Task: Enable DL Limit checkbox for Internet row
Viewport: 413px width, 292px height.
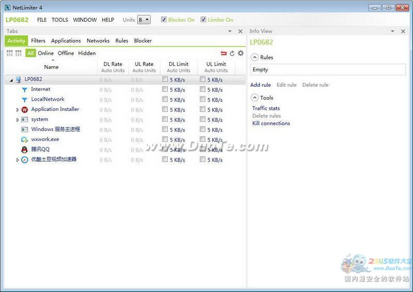Action: click(165, 89)
